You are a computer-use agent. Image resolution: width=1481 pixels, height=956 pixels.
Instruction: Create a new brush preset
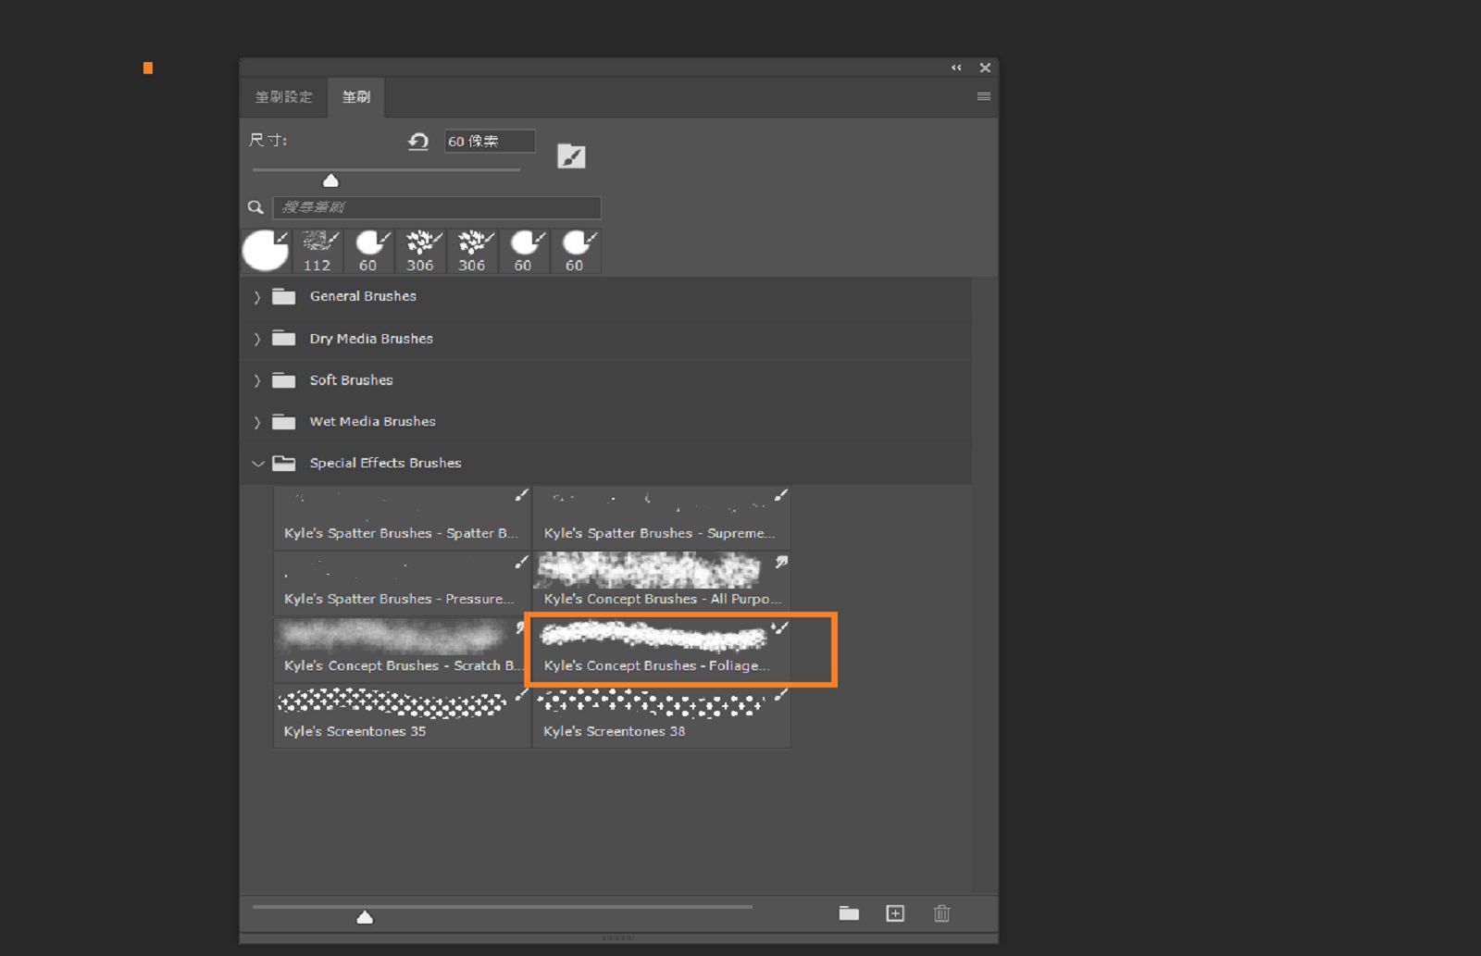[895, 913]
